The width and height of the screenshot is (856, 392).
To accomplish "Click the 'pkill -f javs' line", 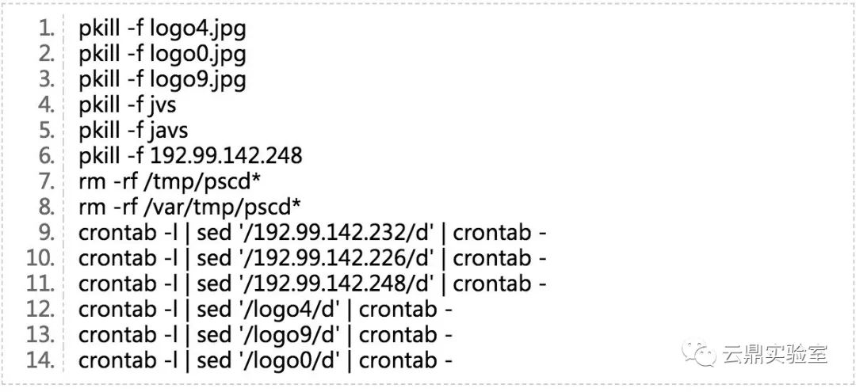I will point(133,131).
